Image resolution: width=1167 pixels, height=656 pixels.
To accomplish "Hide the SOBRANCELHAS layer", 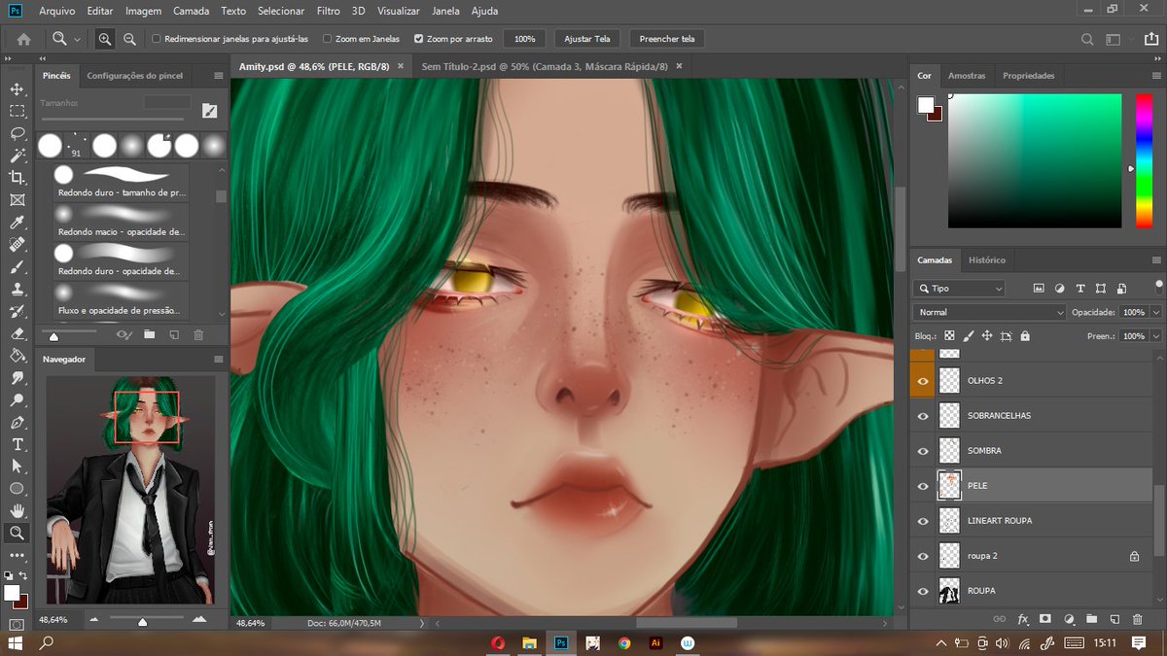I will 923,415.
